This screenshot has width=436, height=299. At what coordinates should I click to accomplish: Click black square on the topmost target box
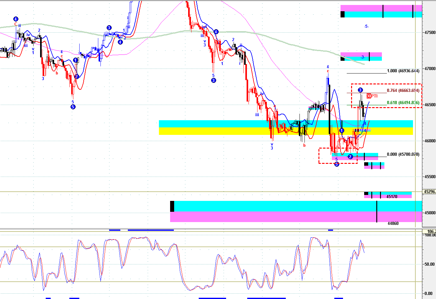pyautogui.click(x=342, y=14)
